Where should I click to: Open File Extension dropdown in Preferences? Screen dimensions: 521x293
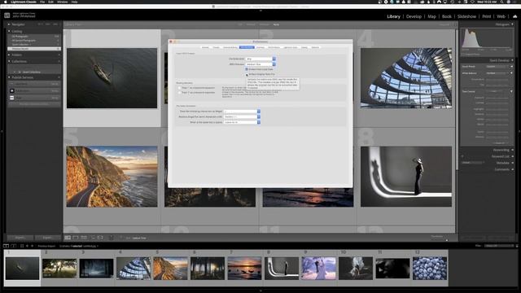[x=260, y=59]
